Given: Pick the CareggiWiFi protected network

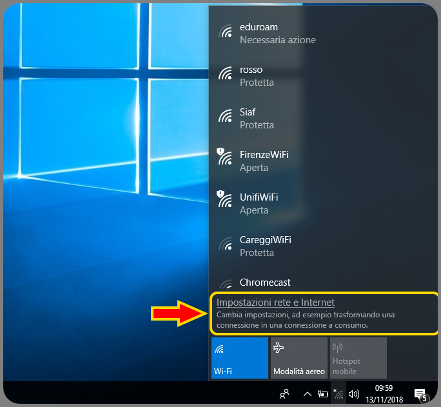Looking at the screenshot, I should (x=323, y=246).
